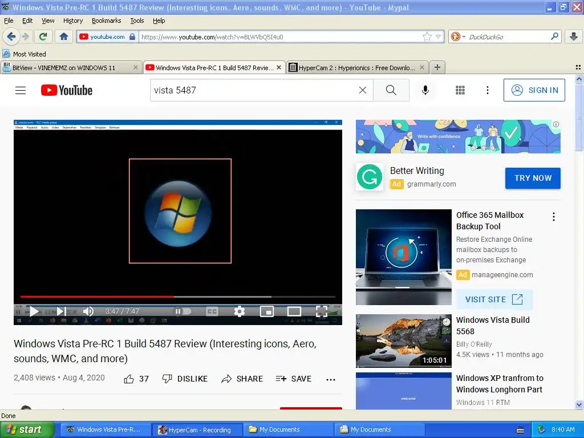Screen dimensions: 584x438
Task: Toggle theater mode in the player
Action: coord(294,311)
